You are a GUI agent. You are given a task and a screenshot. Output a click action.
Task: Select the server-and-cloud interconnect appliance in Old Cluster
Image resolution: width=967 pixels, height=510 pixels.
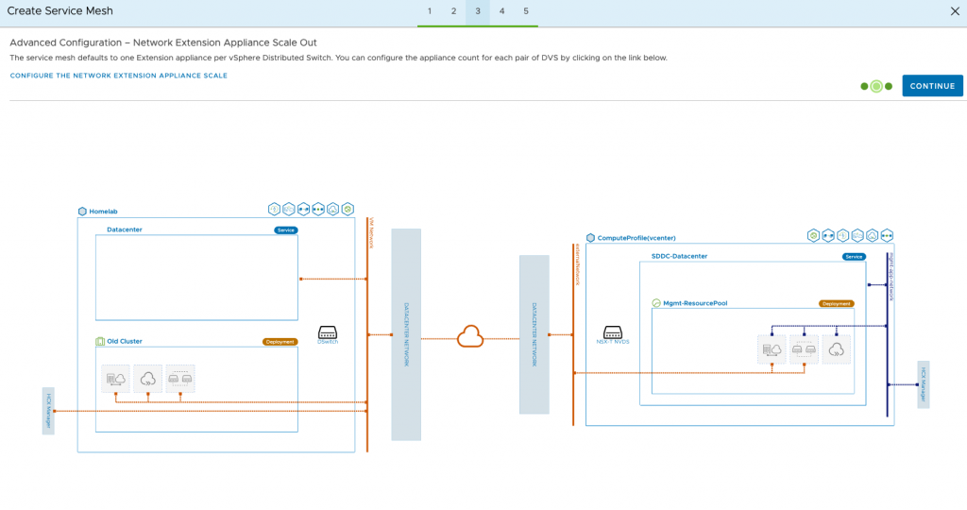[x=115, y=379]
